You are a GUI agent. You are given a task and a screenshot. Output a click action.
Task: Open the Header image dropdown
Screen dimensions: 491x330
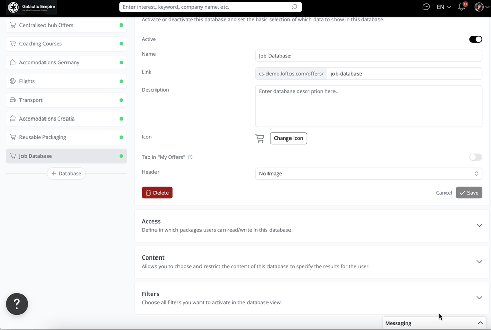coord(368,174)
